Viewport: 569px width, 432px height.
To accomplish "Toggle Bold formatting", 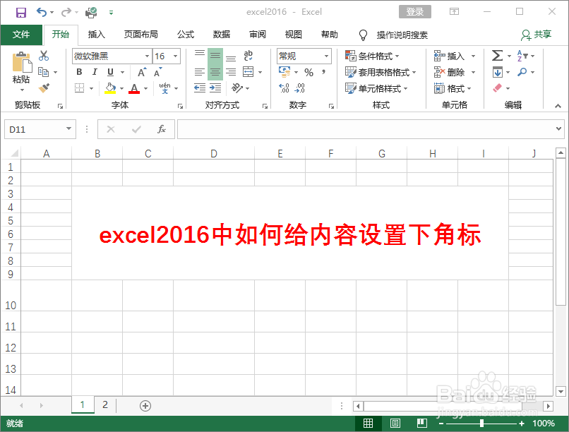I will pyautogui.click(x=80, y=72).
